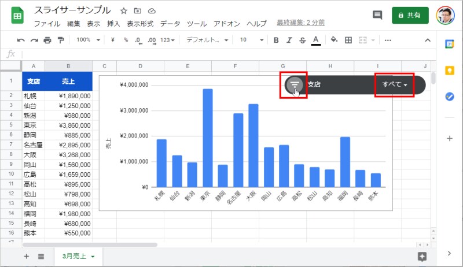463x267 pixels.
Task: Open the Google Calendar side panel
Action: pyautogui.click(x=450, y=44)
